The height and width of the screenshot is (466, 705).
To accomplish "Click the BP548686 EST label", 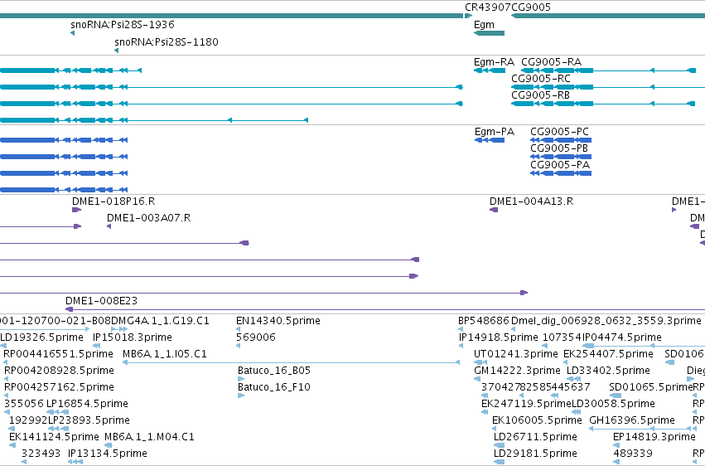I will tap(484, 321).
